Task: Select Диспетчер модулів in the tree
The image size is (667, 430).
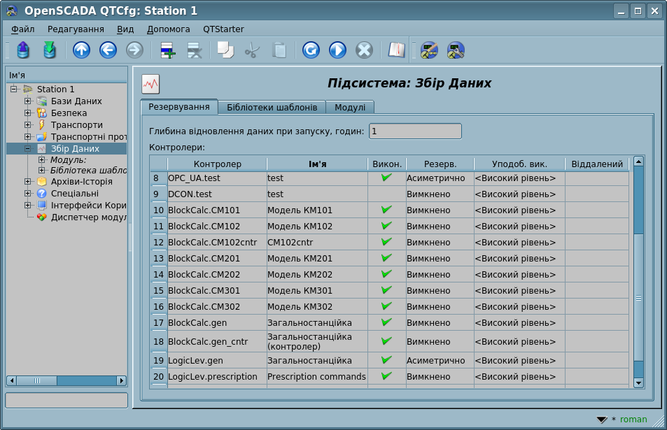Action: coord(88,217)
